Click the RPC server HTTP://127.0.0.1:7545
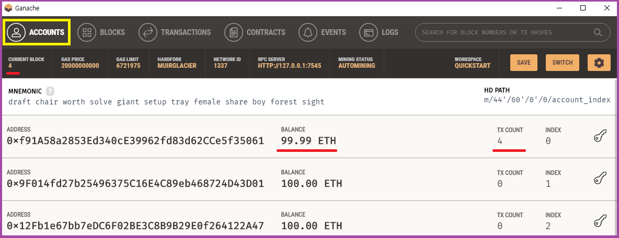This screenshot has height=238, width=619. click(289, 66)
